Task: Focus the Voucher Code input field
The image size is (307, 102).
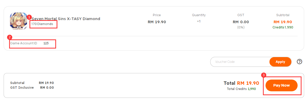Action: coord(240,62)
